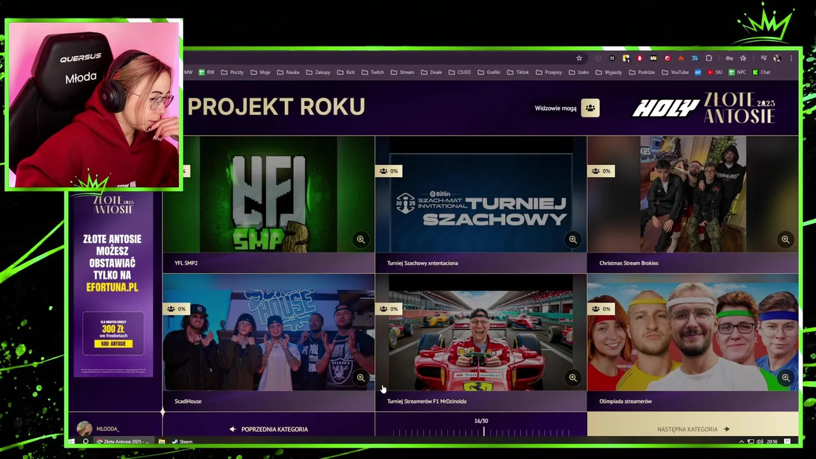
Task: Open the Wyjazdy bookmarks folder
Action: (x=608, y=72)
